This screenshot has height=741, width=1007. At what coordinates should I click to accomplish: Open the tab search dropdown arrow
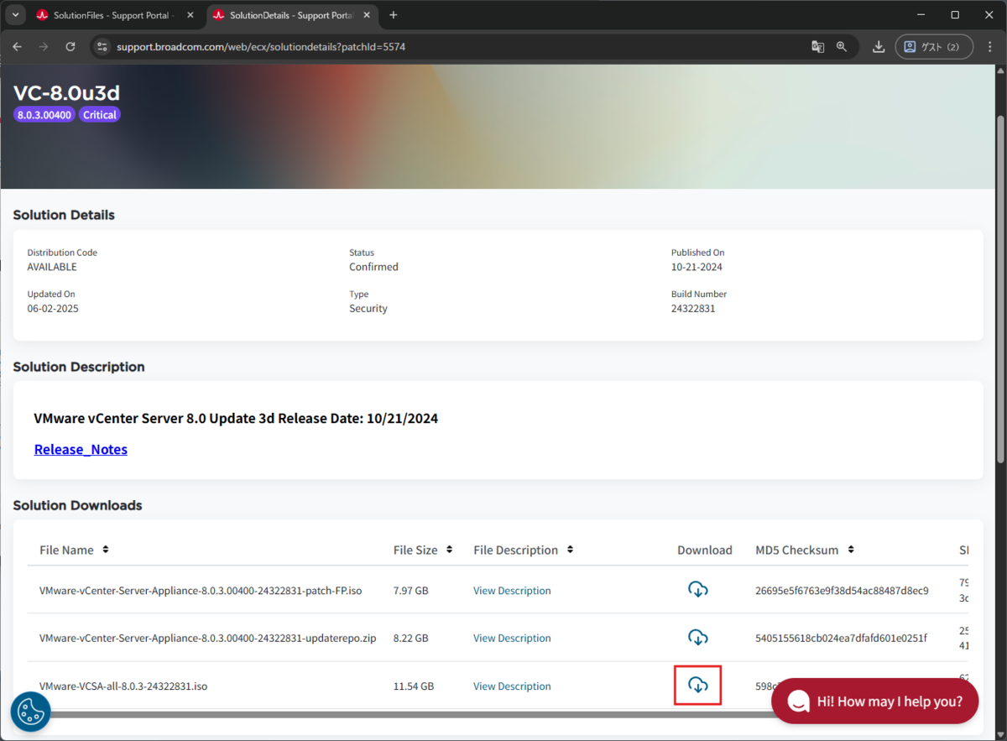pos(15,15)
